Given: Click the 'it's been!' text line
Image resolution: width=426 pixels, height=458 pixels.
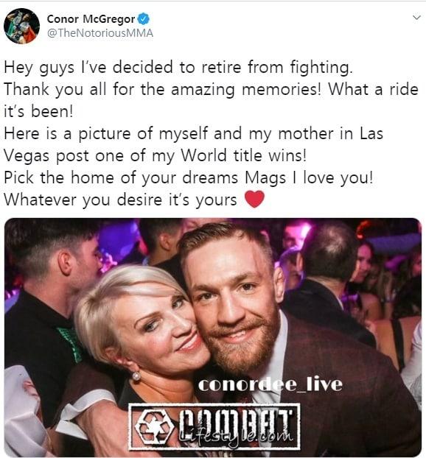Looking at the screenshot, I should (38, 111).
